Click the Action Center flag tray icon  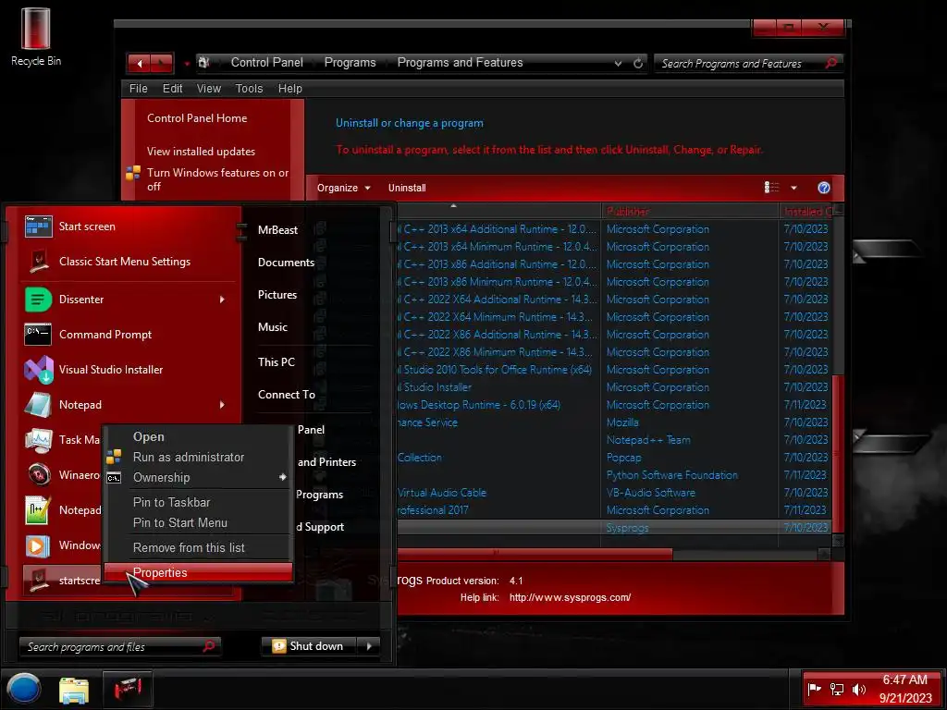(x=814, y=689)
